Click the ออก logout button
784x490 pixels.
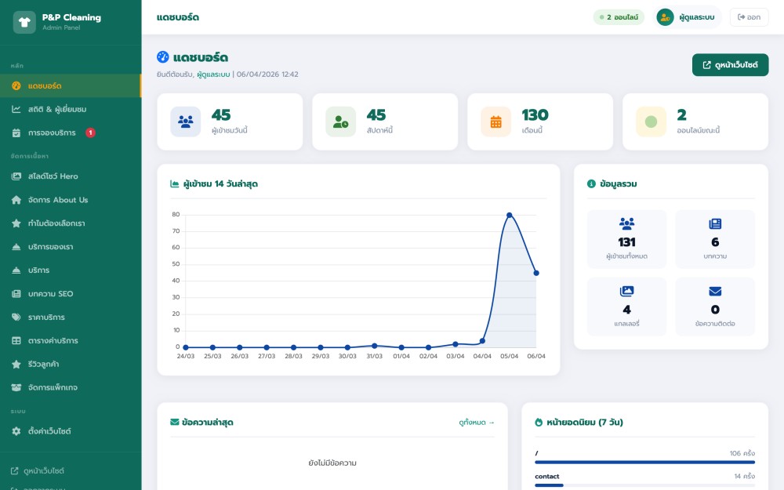(x=749, y=17)
